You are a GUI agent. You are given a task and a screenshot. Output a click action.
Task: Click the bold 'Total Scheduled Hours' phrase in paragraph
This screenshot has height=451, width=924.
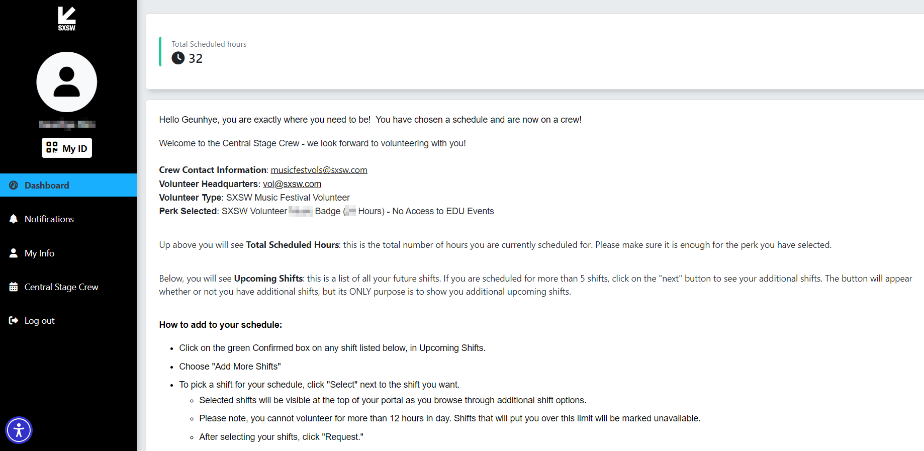point(293,245)
